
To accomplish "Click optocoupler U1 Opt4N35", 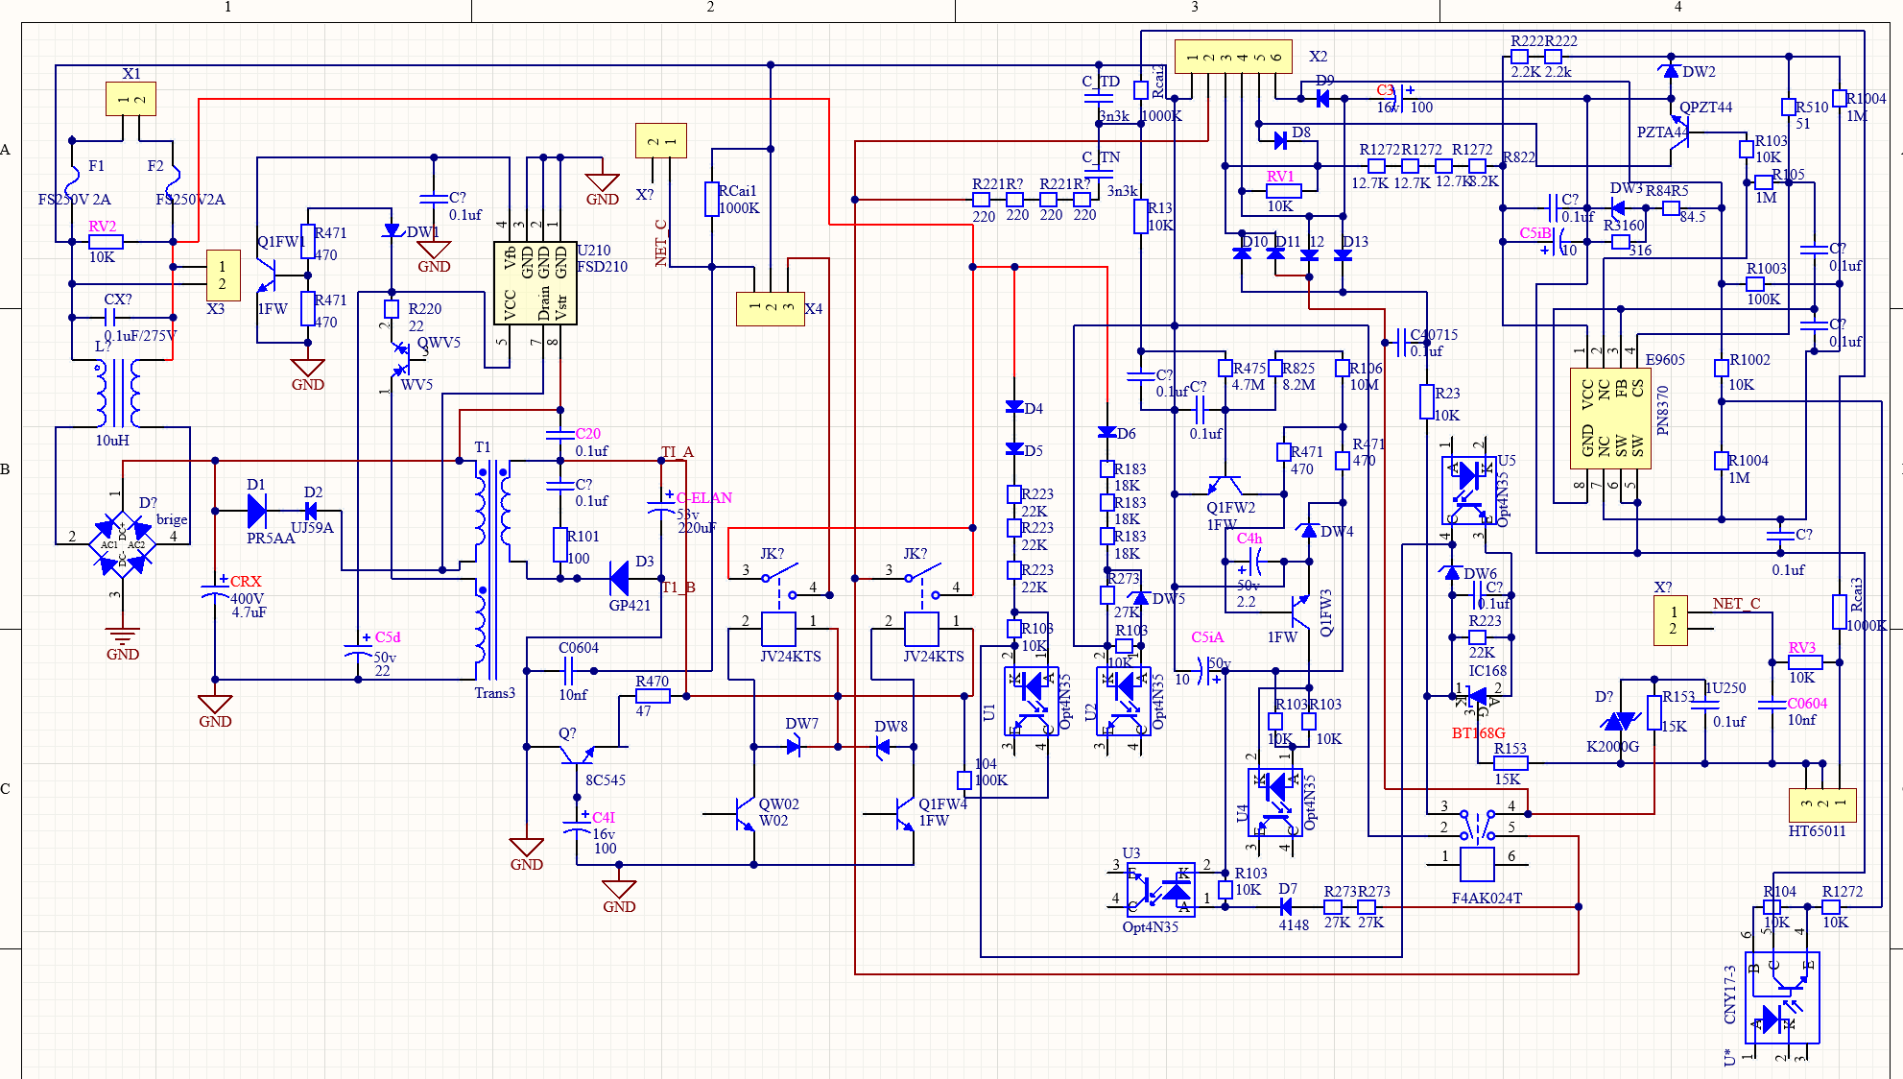I will 1032,701.
